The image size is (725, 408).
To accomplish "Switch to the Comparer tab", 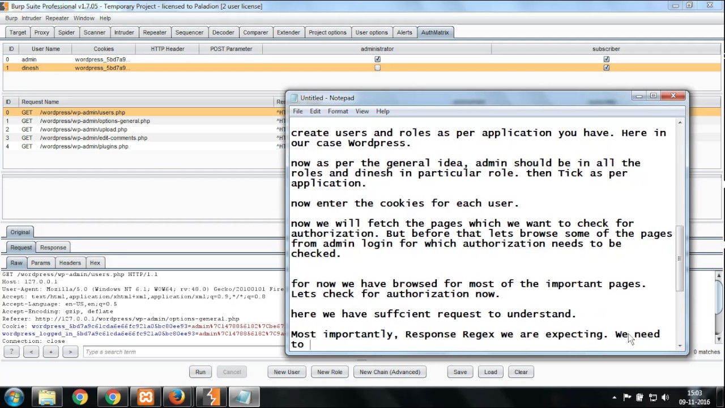I will click(255, 32).
